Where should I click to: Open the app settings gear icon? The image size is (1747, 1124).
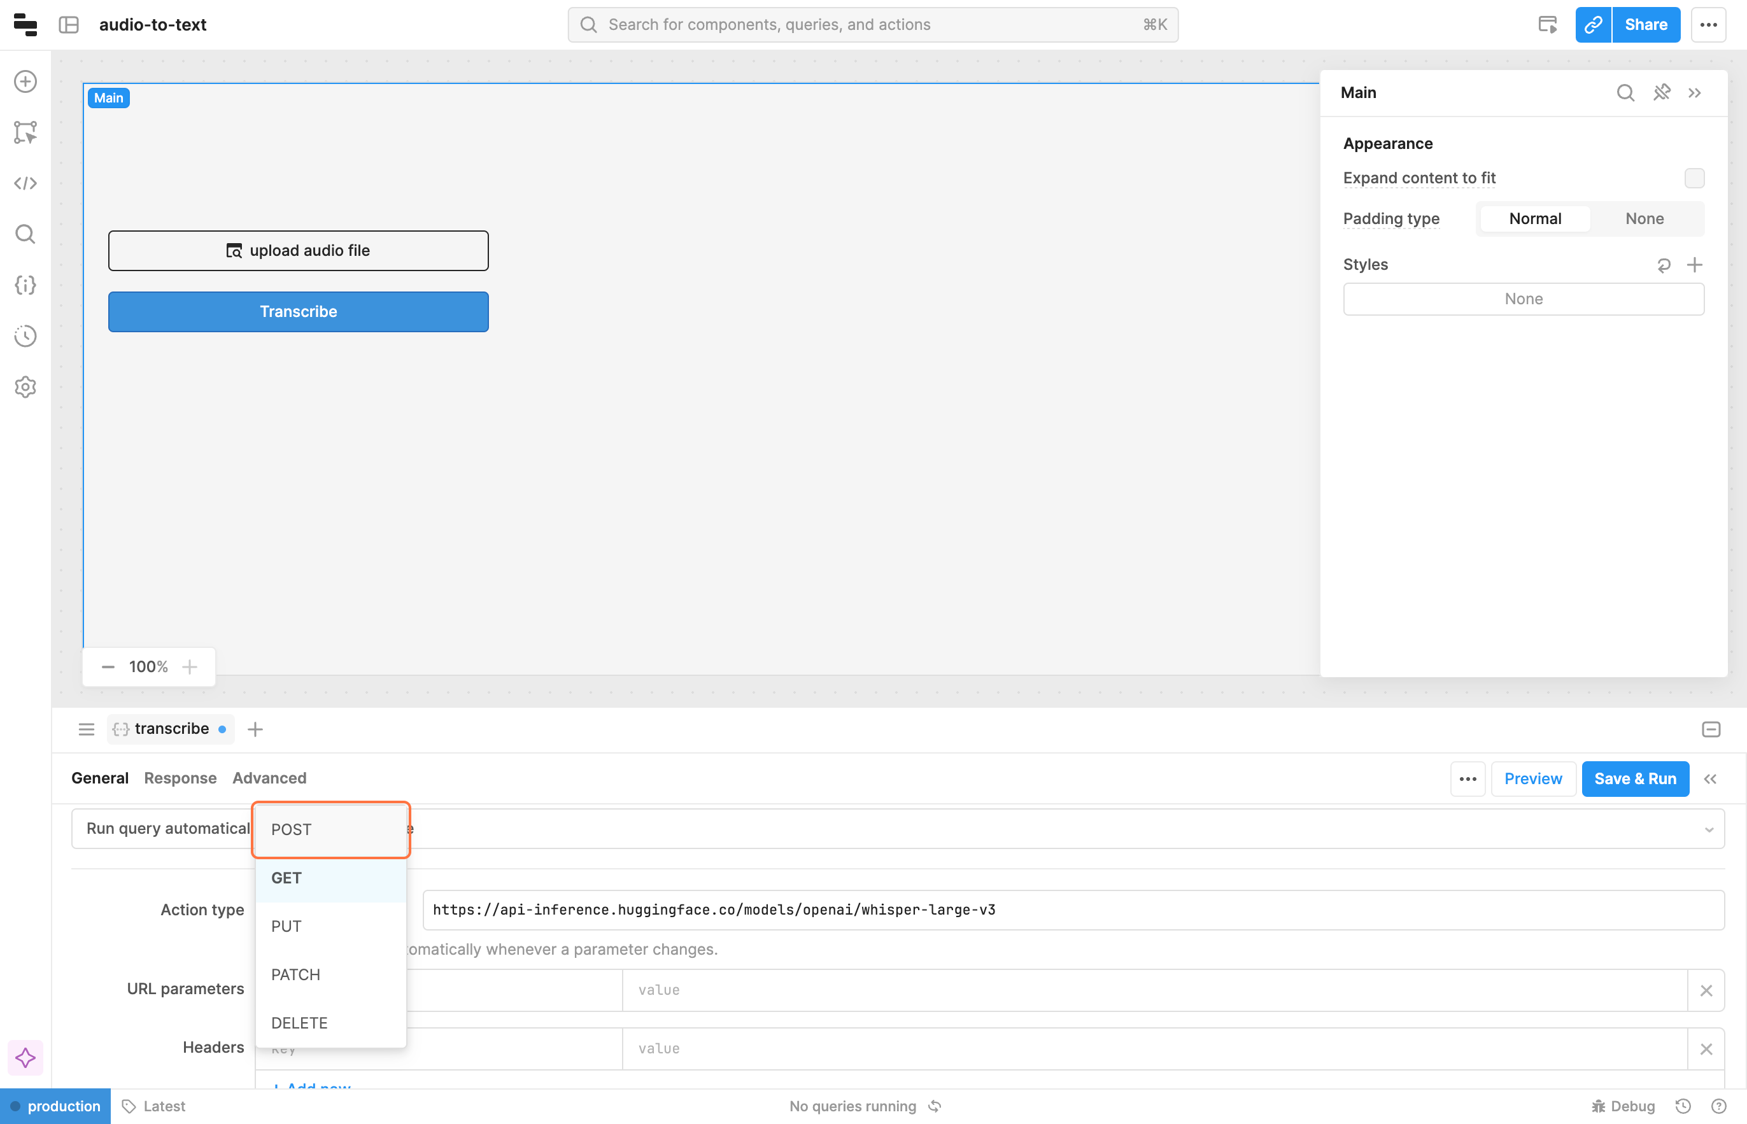(x=25, y=387)
